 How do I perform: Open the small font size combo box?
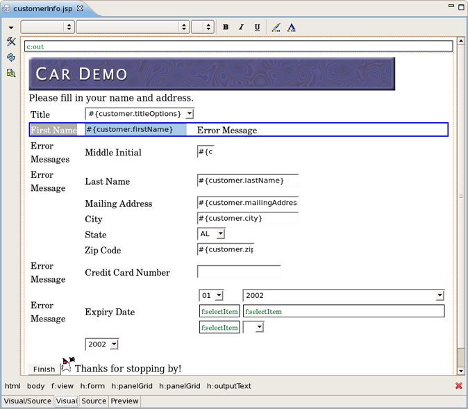pos(203,27)
